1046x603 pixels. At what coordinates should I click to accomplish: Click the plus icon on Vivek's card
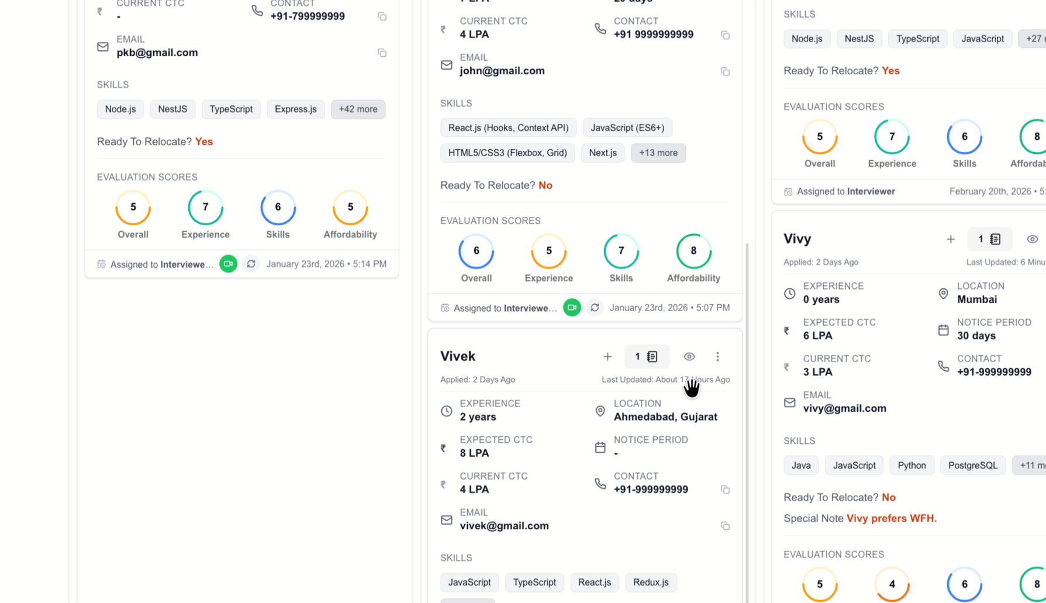[607, 357]
